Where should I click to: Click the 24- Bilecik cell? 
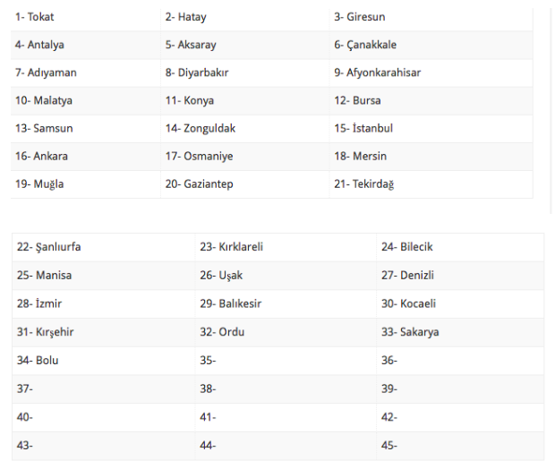406,247
